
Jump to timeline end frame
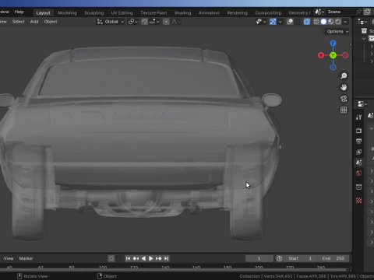click(167, 258)
